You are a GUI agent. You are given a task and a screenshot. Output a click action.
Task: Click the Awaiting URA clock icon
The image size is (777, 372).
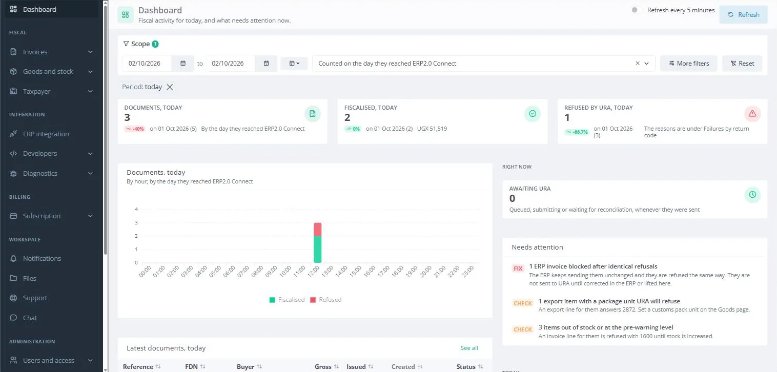(752, 195)
